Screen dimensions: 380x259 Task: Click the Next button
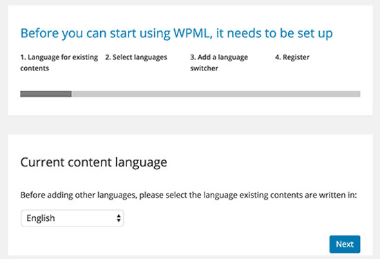[x=345, y=244]
